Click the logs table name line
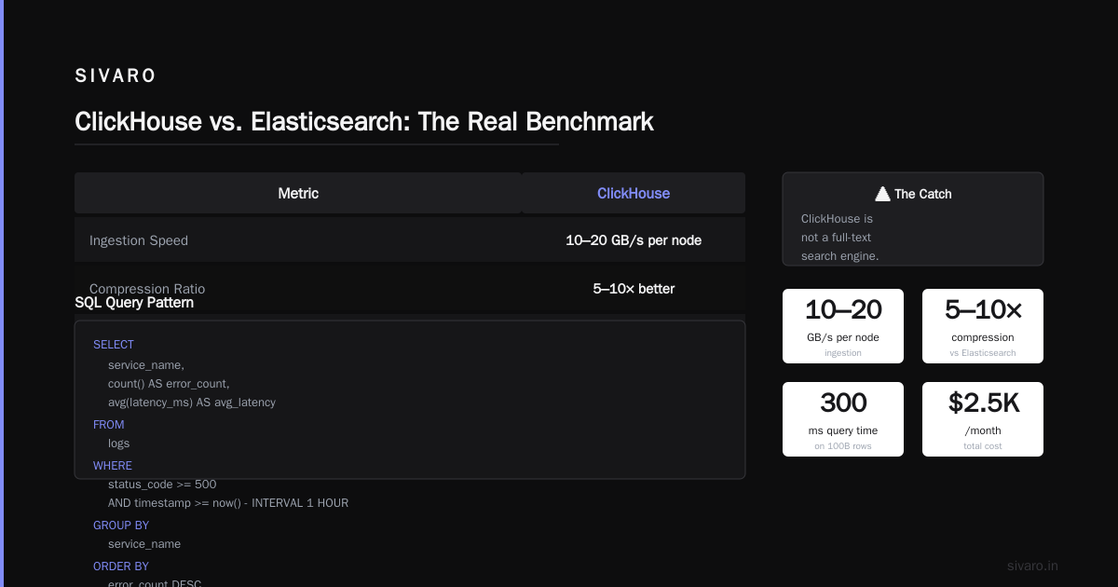The height and width of the screenshot is (587, 1118). point(119,444)
